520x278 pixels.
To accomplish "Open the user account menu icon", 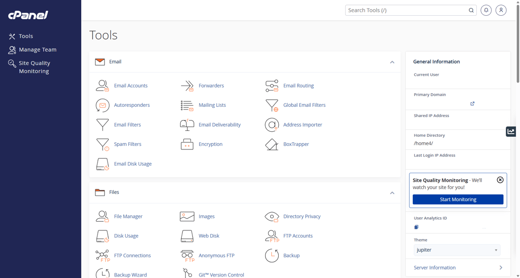I will (501, 10).
